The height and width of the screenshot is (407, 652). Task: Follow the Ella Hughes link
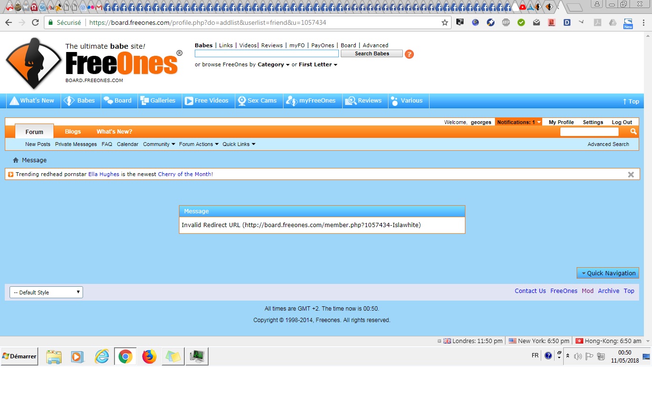click(x=104, y=174)
